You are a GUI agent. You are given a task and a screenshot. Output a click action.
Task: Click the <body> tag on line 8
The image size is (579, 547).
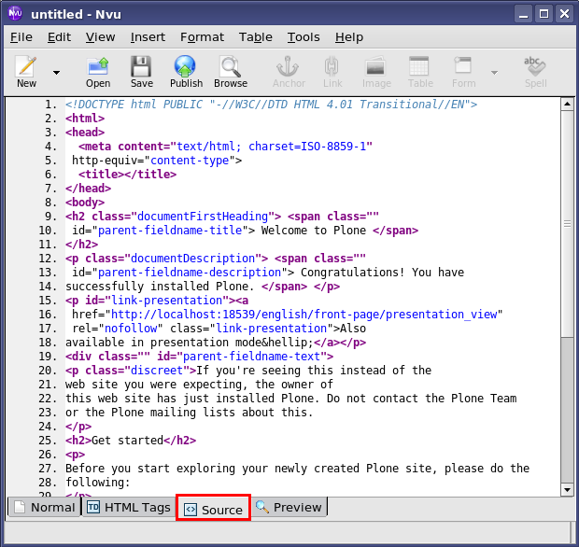click(x=85, y=203)
